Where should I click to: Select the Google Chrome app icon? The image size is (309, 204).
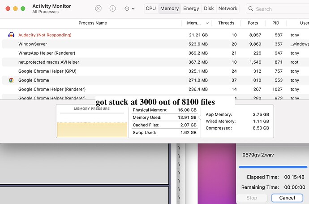(x=11, y=80)
